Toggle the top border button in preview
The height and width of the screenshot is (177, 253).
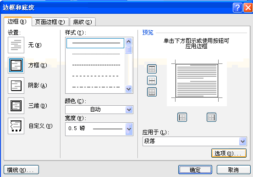click(x=152, y=69)
